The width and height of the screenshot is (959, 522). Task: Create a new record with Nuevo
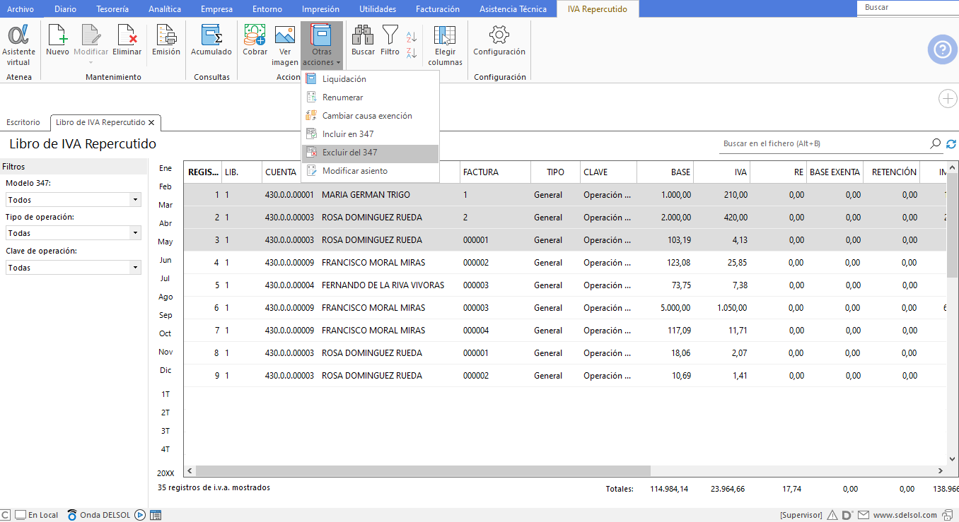coord(57,40)
